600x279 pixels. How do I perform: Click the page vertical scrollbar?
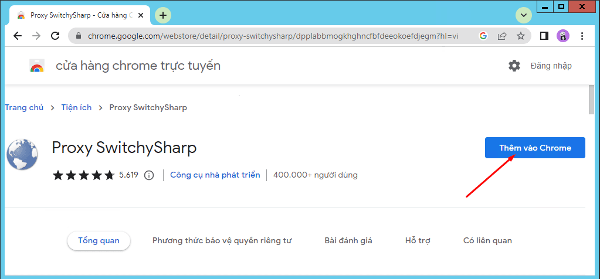click(x=592, y=100)
